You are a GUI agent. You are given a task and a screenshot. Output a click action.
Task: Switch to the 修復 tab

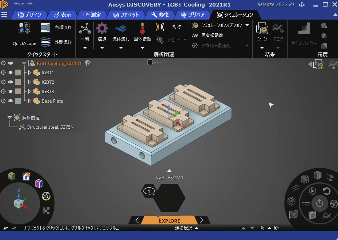tap(160, 15)
